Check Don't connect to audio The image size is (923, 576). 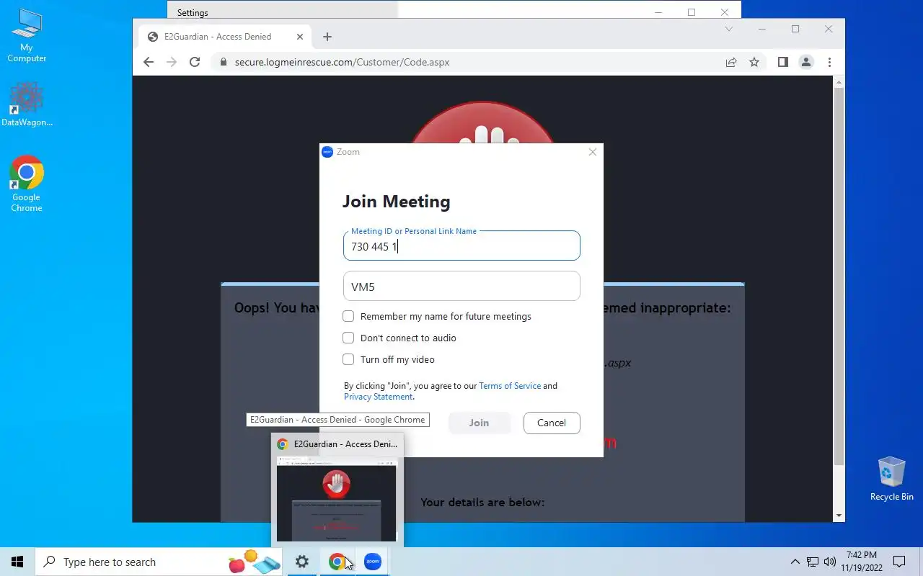(348, 338)
